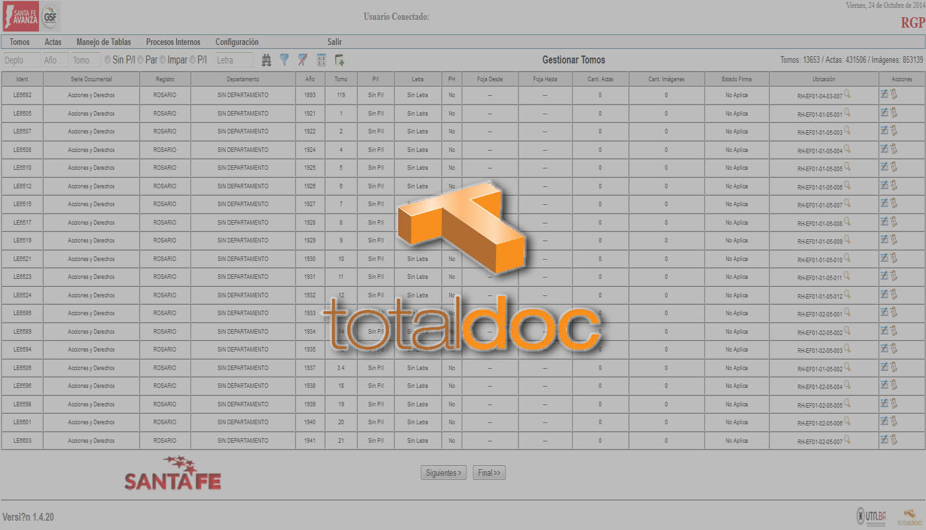Edit the LE6589 row

(884, 330)
